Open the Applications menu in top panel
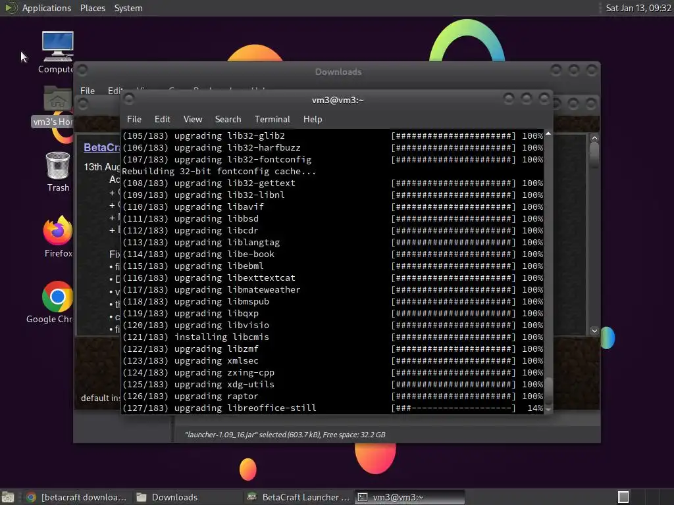 tap(47, 8)
